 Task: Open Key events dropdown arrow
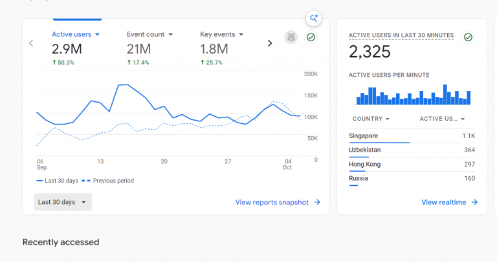click(x=241, y=34)
